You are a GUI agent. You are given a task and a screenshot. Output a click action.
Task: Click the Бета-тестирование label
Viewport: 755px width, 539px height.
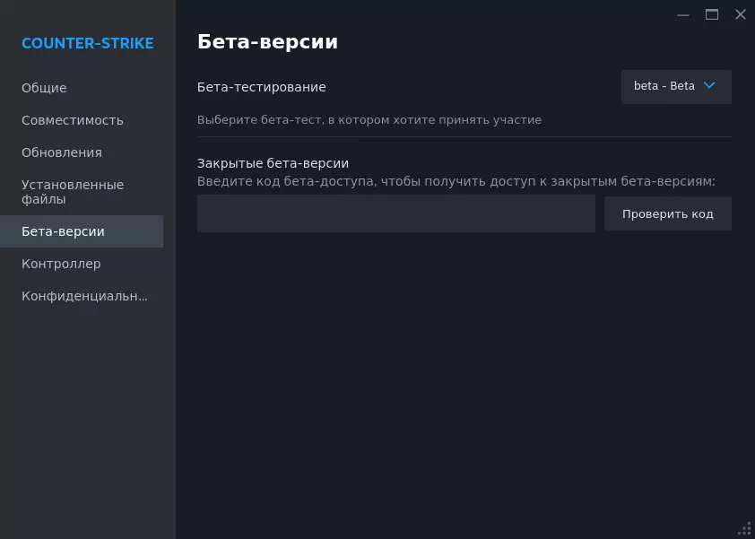point(261,87)
